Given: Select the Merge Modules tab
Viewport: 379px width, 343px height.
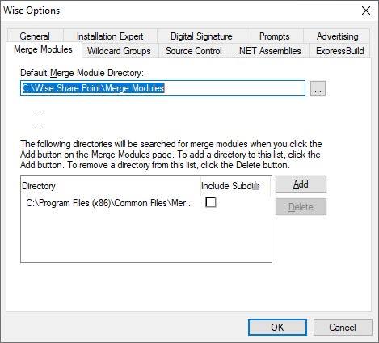Looking at the screenshot, I should point(44,49).
